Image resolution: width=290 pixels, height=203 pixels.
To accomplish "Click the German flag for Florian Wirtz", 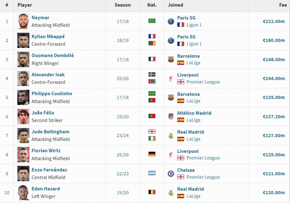I will point(152,154).
